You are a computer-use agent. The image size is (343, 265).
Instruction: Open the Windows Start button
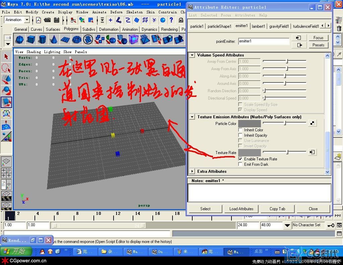16,252
